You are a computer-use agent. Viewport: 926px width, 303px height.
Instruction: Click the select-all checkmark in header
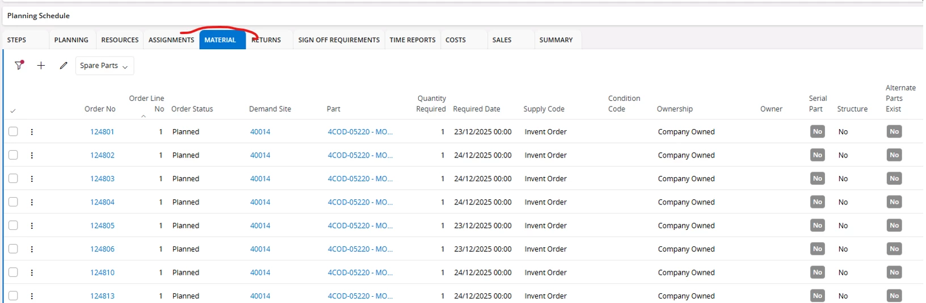coord(13,110)
